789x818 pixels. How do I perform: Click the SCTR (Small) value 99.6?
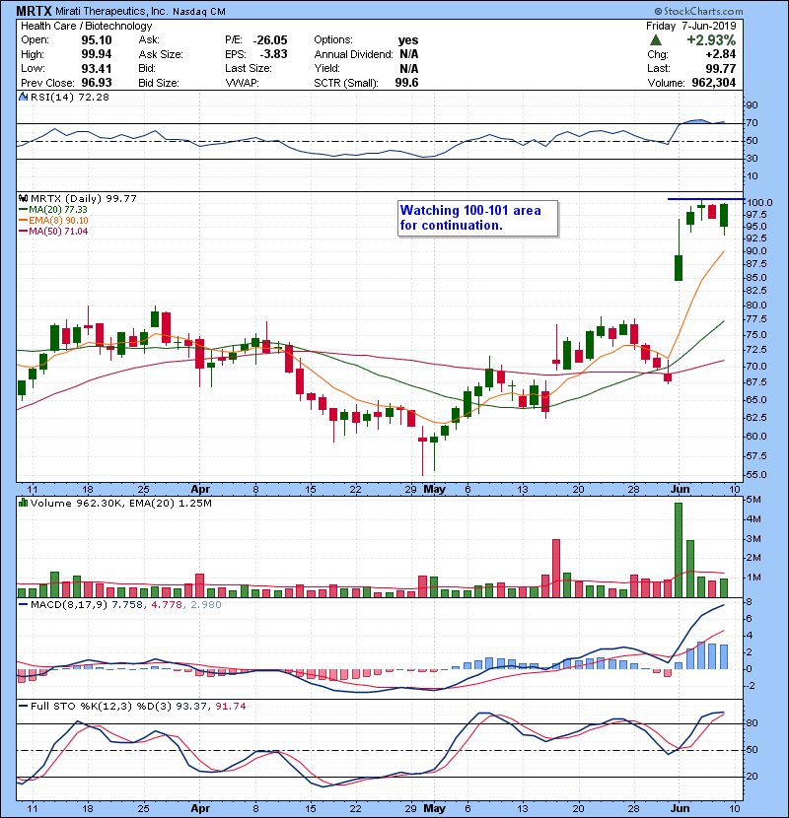(x=406, y=83)
